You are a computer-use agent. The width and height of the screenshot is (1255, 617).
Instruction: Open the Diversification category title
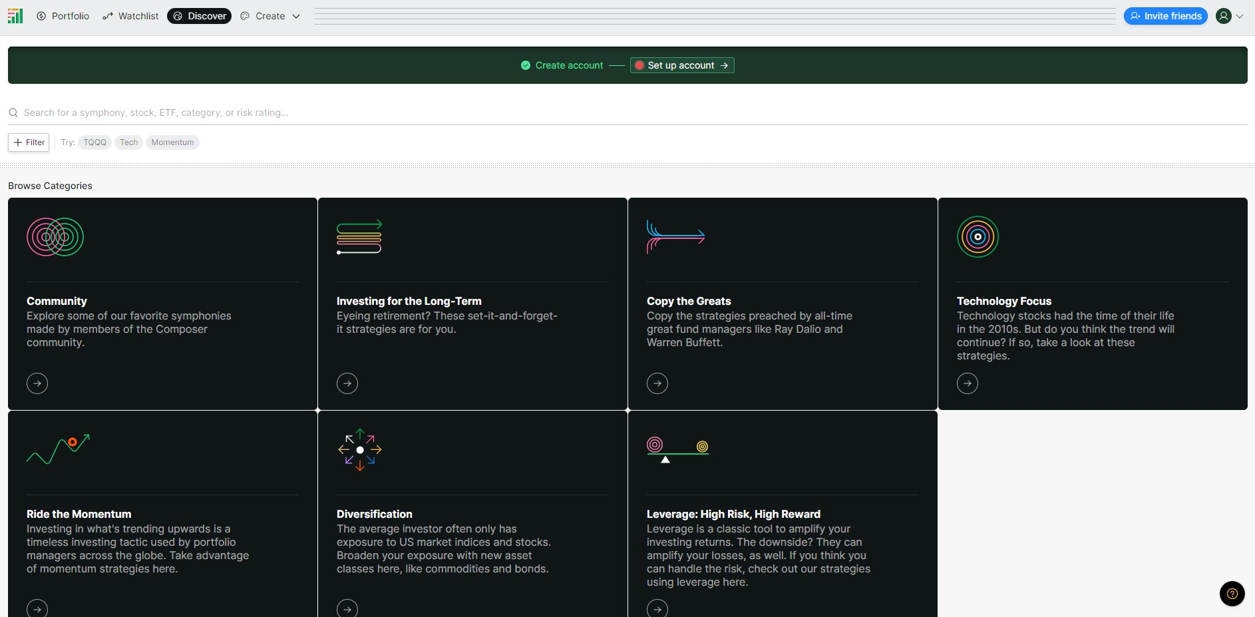[x=375, y=514]
